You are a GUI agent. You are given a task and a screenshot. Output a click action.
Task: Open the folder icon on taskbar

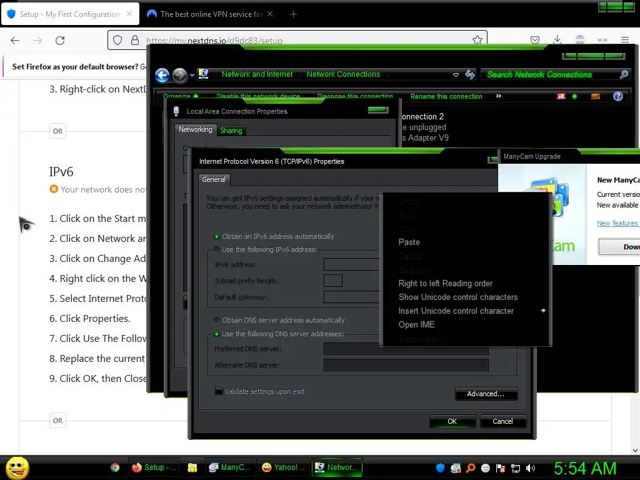(x=192, y=467)
